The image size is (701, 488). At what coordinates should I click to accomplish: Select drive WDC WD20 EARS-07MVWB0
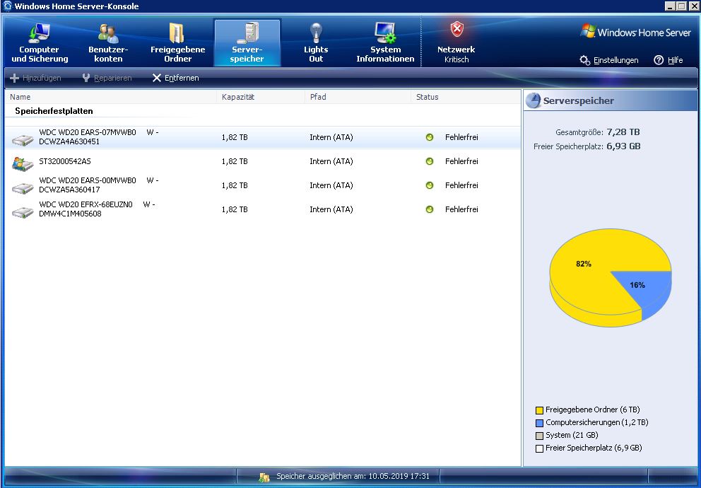(x=263, y=137)
